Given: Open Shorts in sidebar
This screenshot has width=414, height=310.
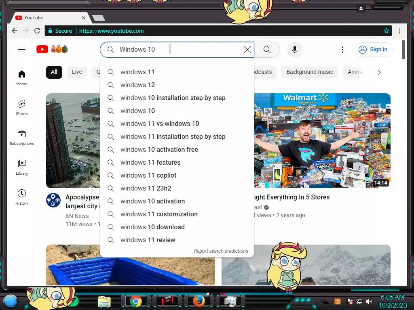Looking at the screenshot, I should (22, 107).
